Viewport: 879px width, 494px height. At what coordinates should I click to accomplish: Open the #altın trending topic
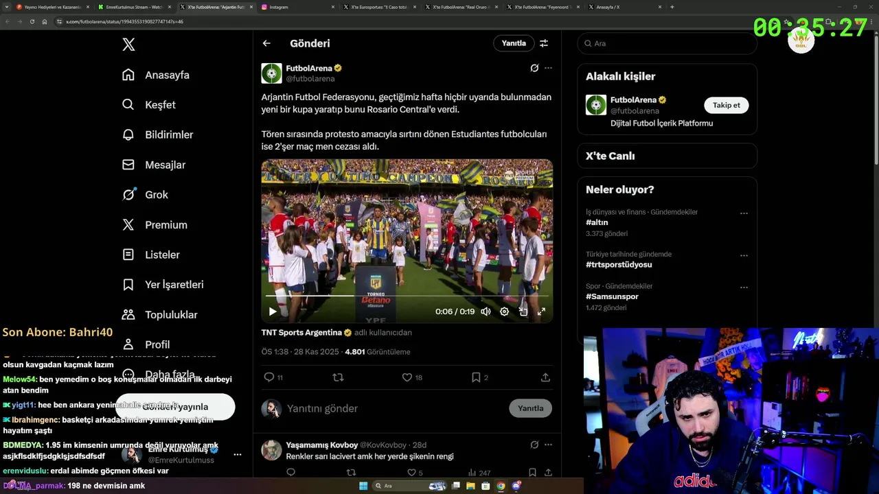[597, 223]
